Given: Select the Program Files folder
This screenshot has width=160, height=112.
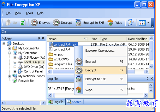Looking at the screenshot, I should (x=63, y=64).
